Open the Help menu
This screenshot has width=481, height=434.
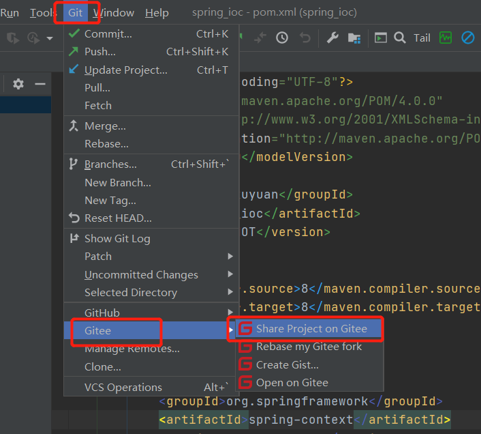pos(157,12)
